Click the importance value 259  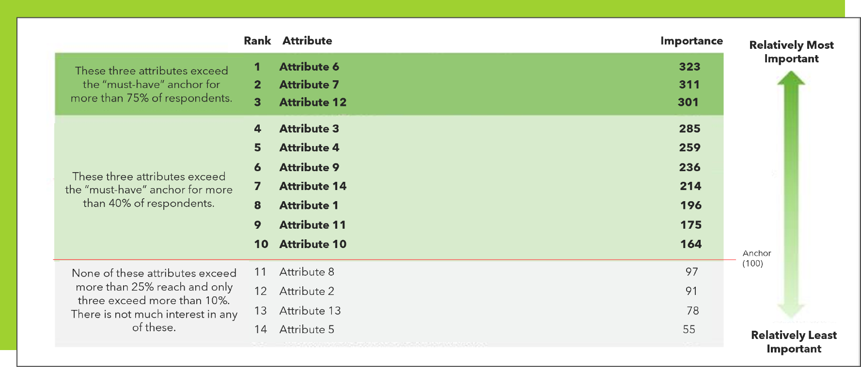click(689, 147)
